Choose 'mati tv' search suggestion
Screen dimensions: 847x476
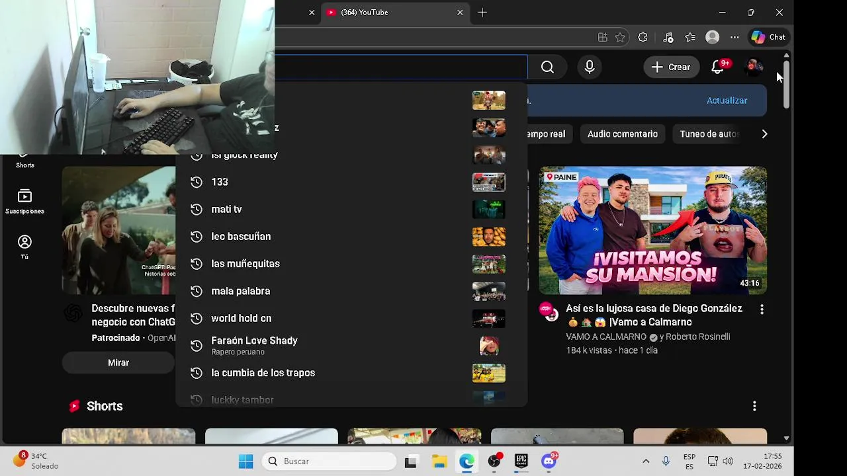(351, 209)
